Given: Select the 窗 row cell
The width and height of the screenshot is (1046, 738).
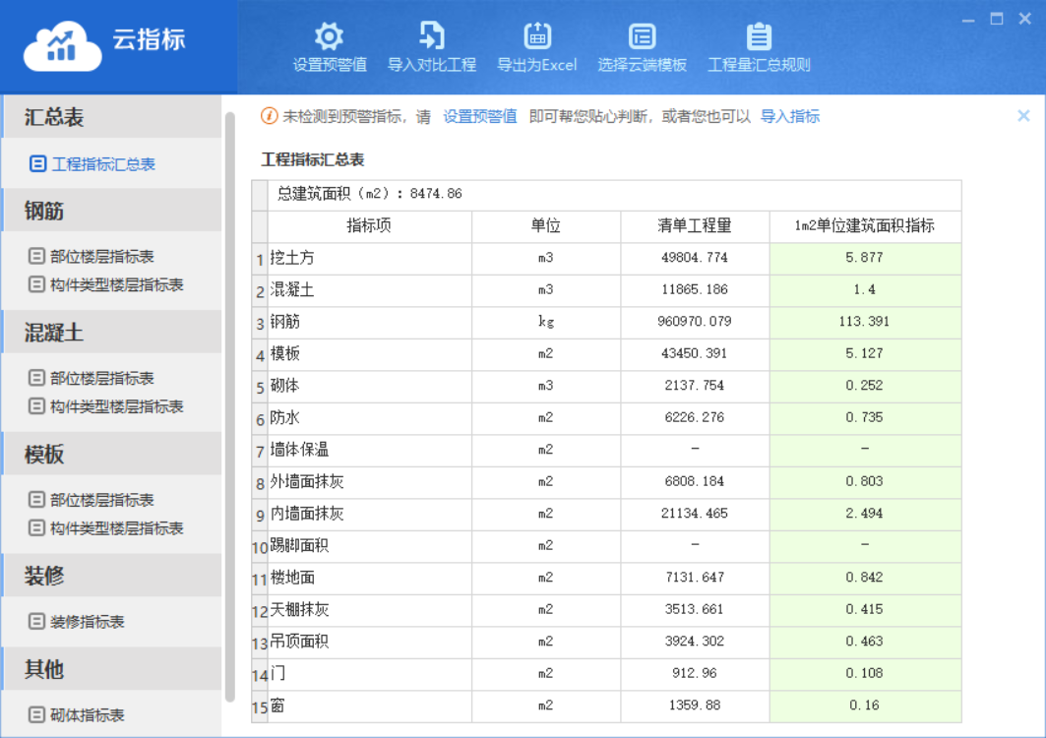Looking at the screenshot, I should 370,706.
